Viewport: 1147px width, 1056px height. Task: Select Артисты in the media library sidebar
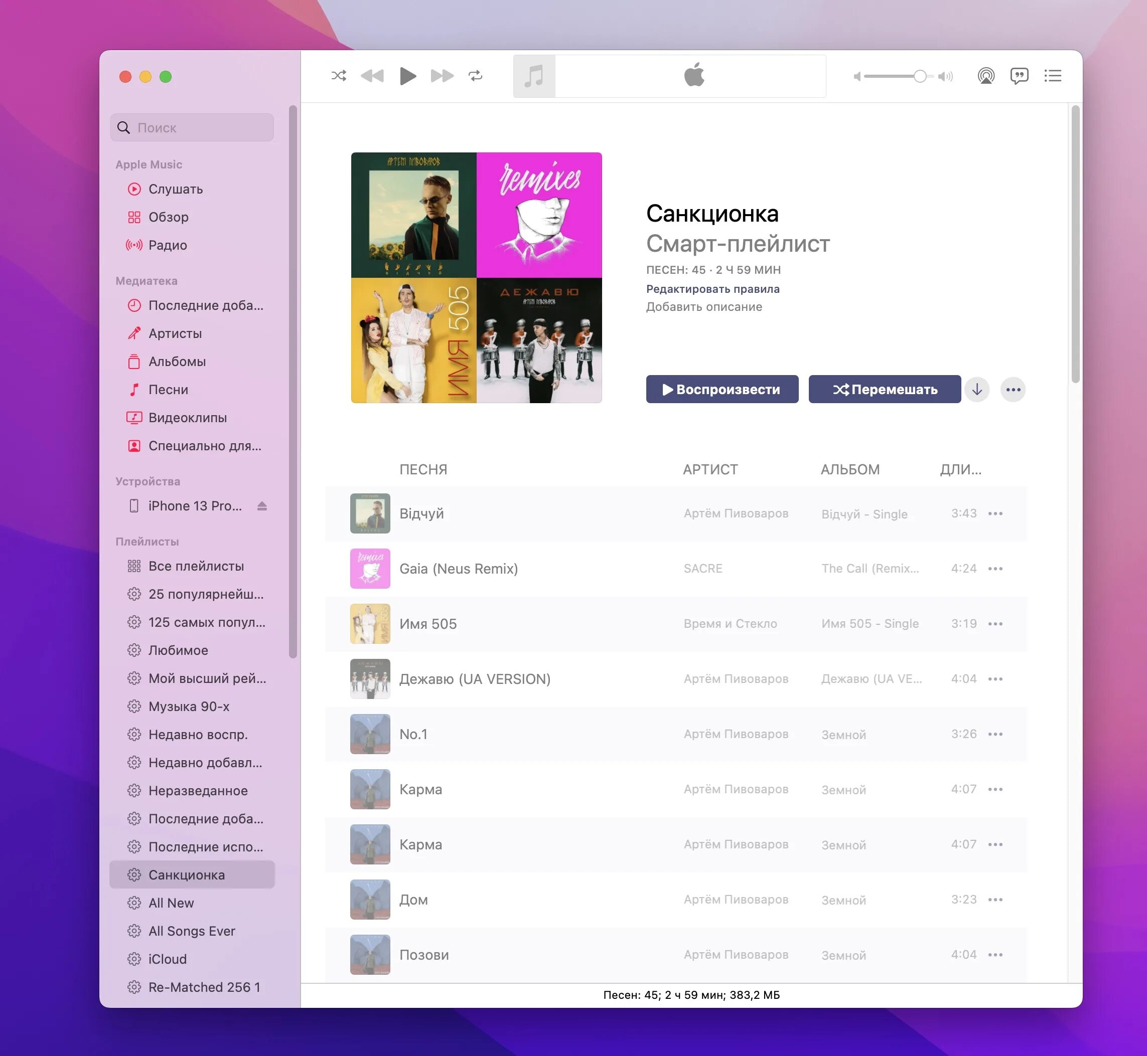click(x=175, y=333)
